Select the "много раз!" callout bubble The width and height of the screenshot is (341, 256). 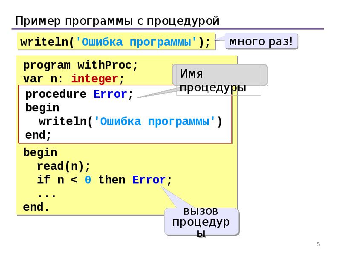[x=261, y=42]
